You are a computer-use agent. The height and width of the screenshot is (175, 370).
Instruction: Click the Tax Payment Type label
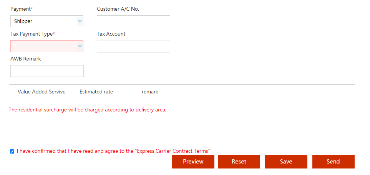pyautogui.click(x=33, y=34)
